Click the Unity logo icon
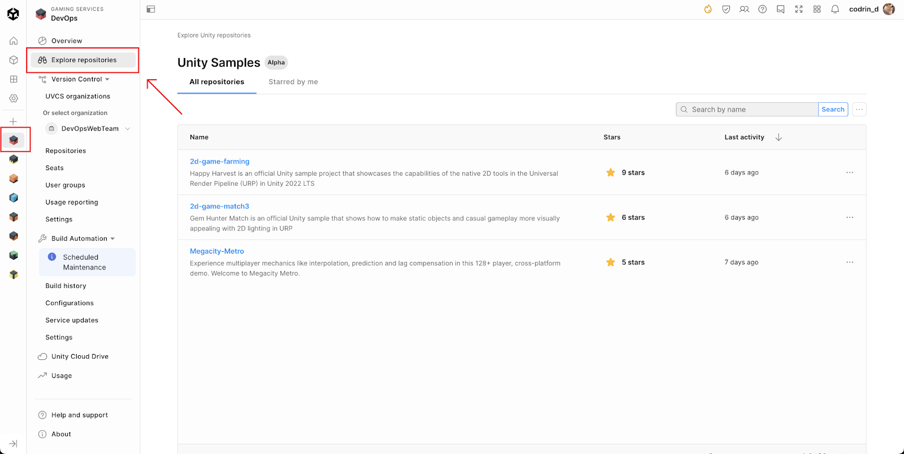The image size is (904, 454). 13,14
